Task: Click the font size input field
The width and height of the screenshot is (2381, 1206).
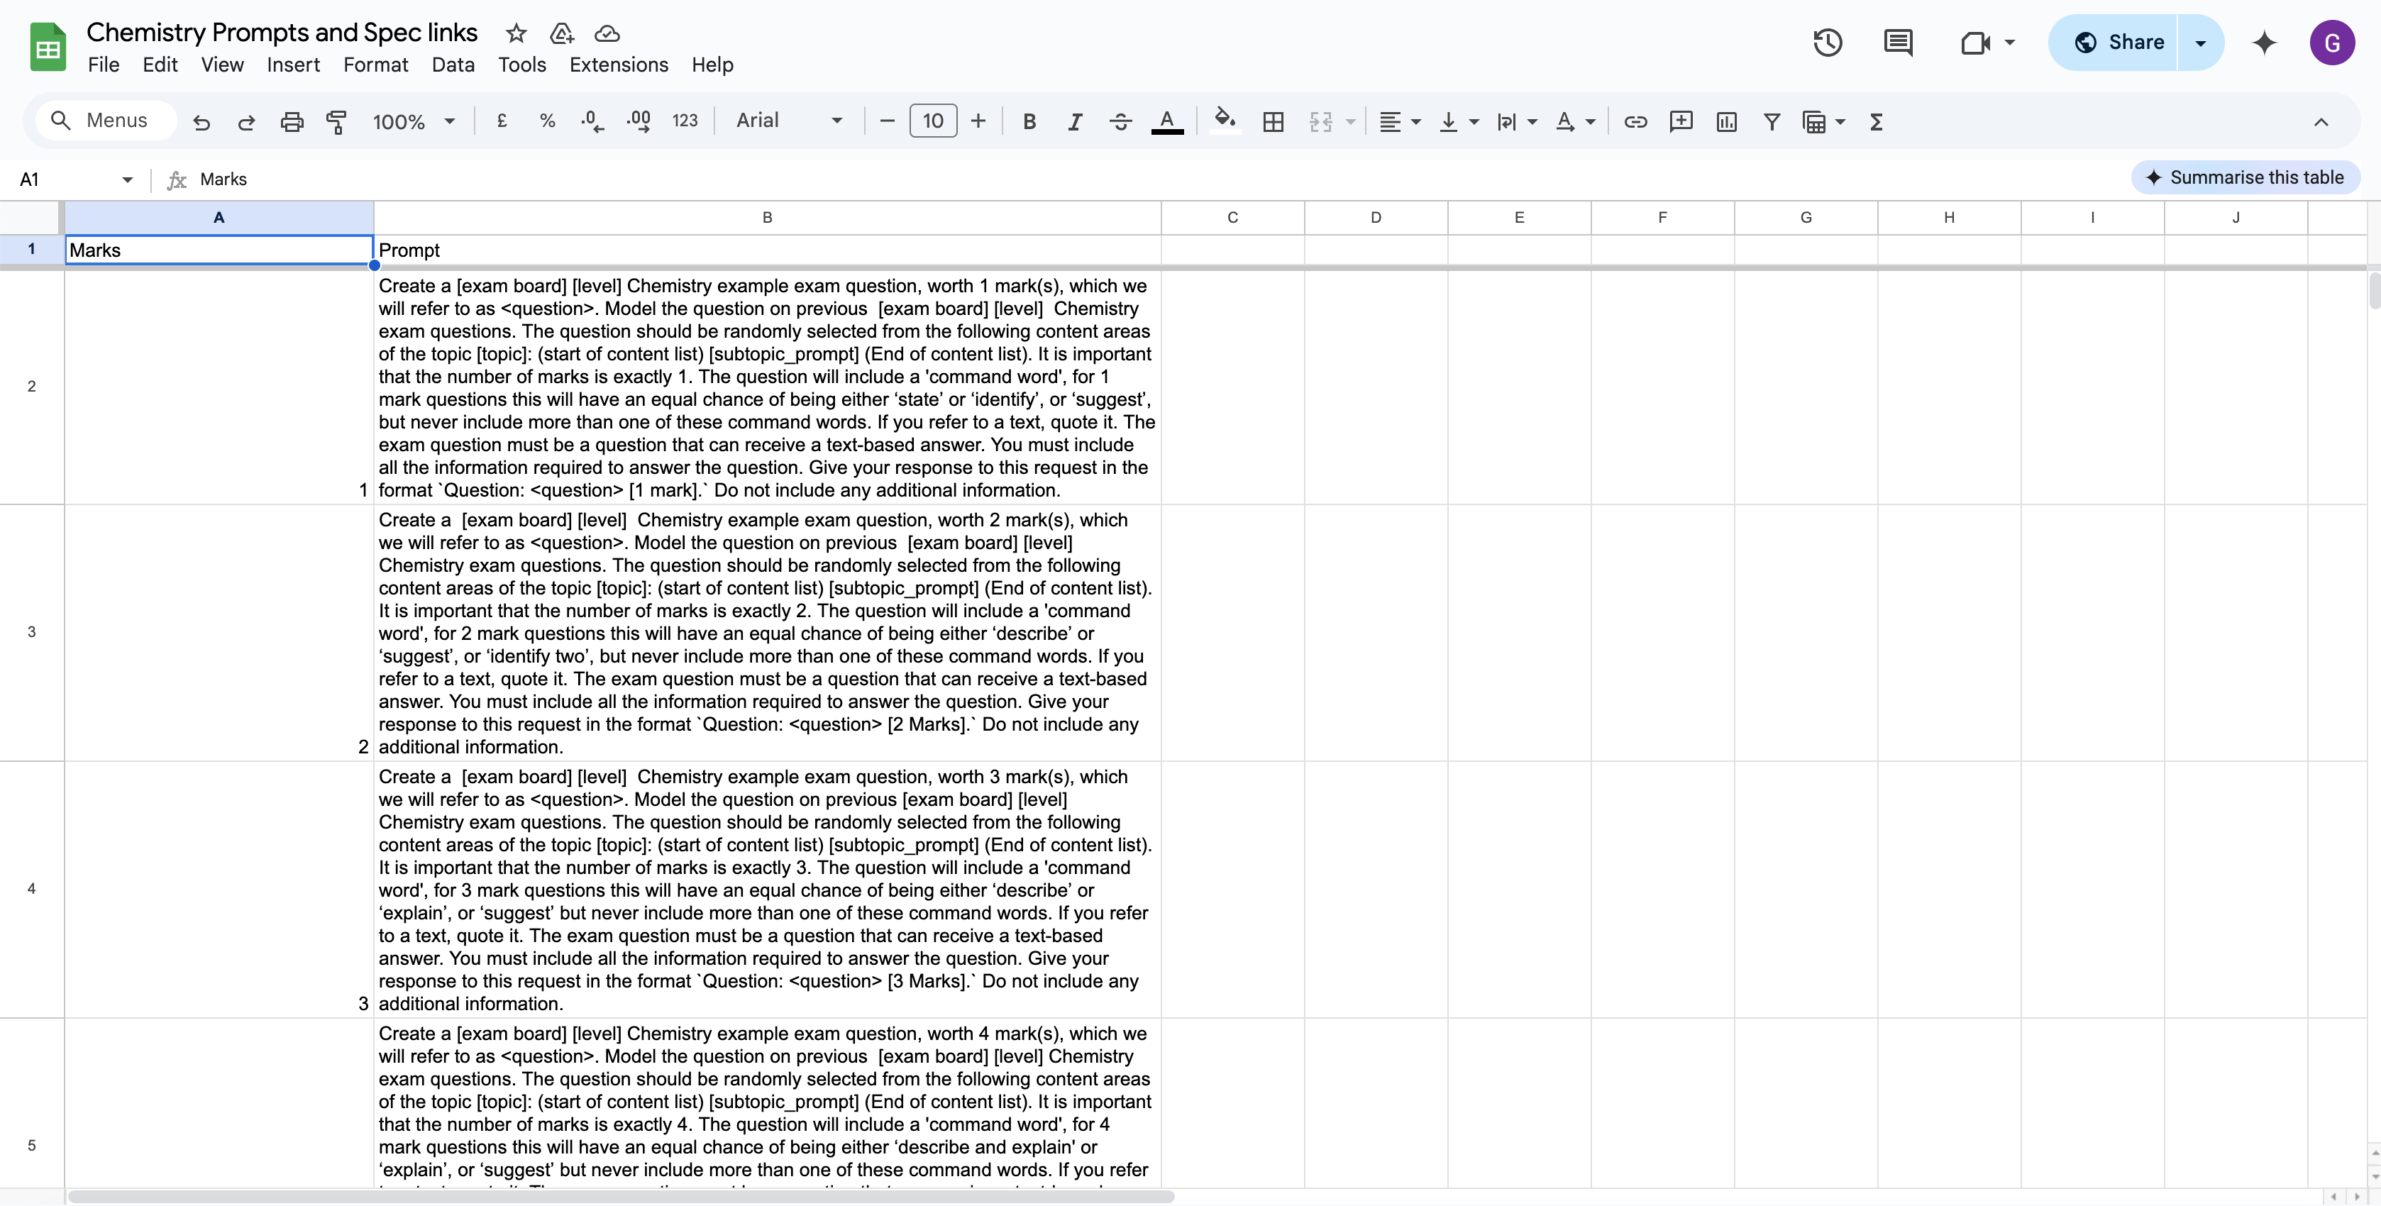Action: coord(933,121)
